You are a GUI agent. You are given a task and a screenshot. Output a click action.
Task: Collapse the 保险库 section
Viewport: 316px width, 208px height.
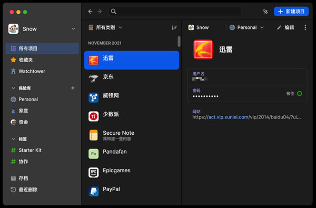13,88
